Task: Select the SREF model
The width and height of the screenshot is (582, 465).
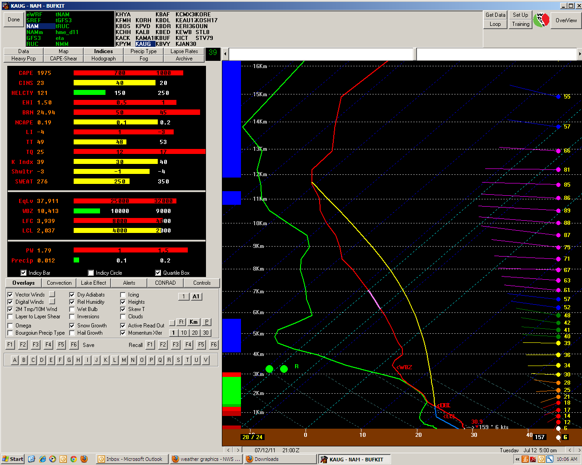Action: [x=34, y=20]
